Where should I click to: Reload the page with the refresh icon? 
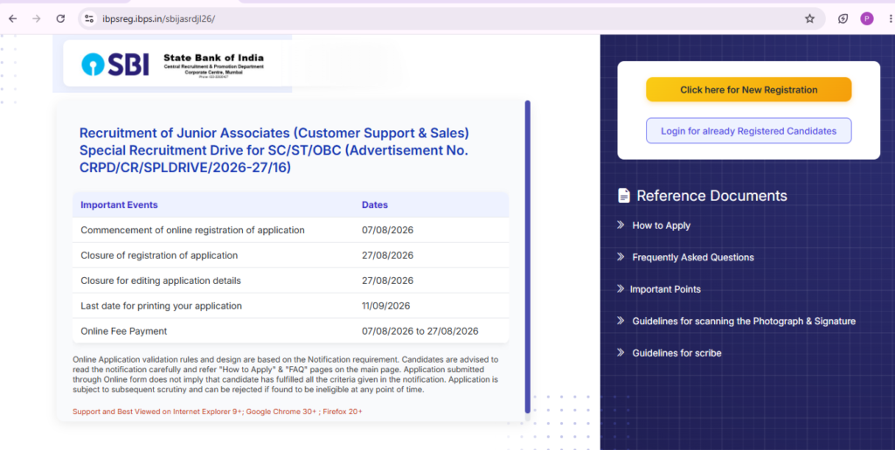[60, 19]
